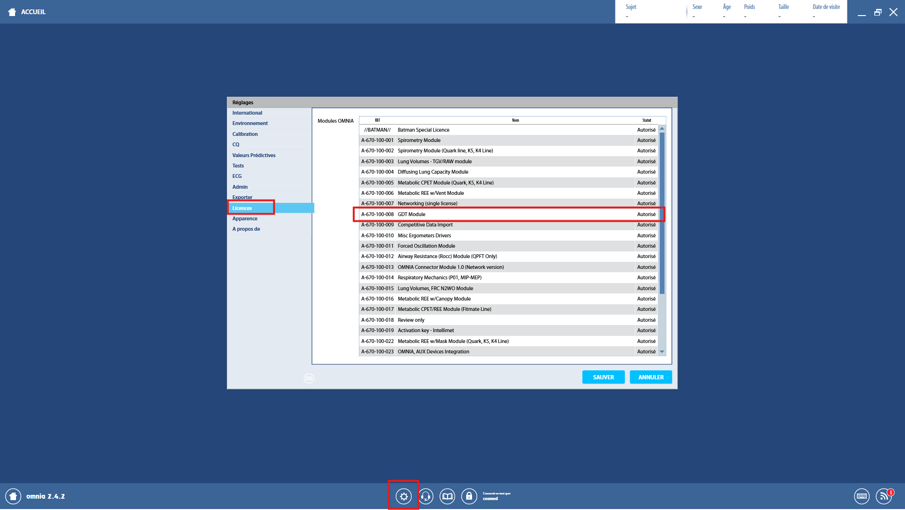Click the padlock lock icon
Viewport: 905px width, 510px height.
tap(469, 496)
